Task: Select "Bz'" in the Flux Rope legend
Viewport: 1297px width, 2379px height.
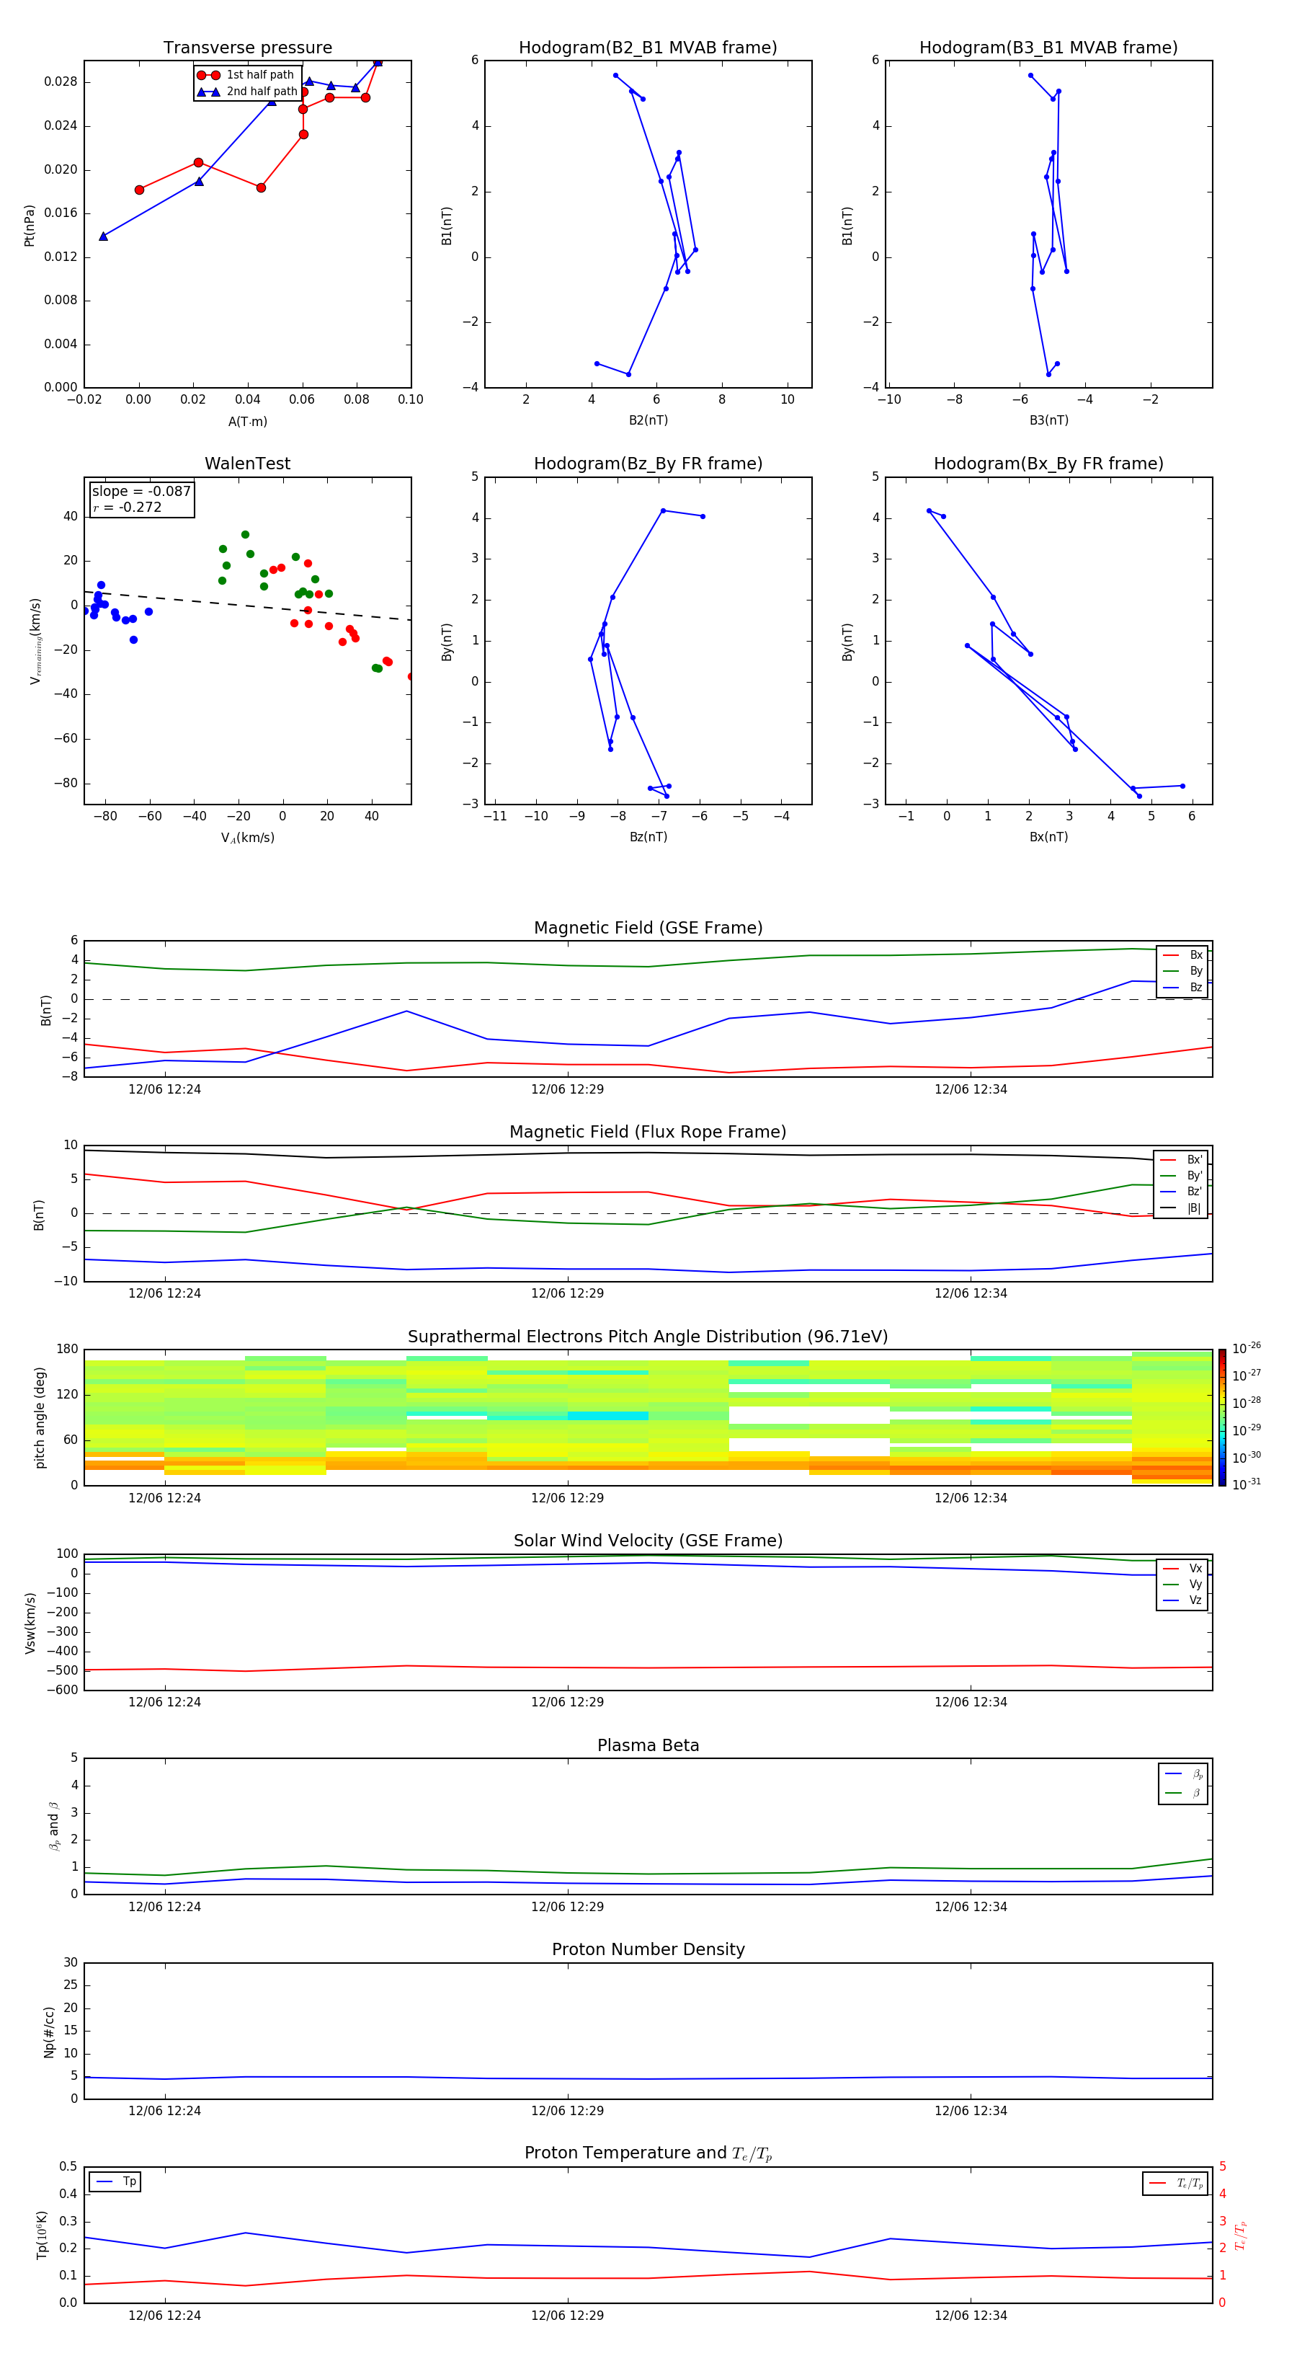Action: (x=1182, y=1192)
